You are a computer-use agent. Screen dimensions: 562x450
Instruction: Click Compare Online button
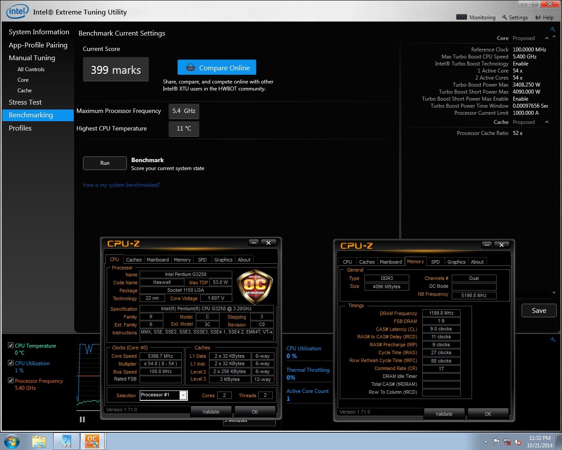point(217,68)
